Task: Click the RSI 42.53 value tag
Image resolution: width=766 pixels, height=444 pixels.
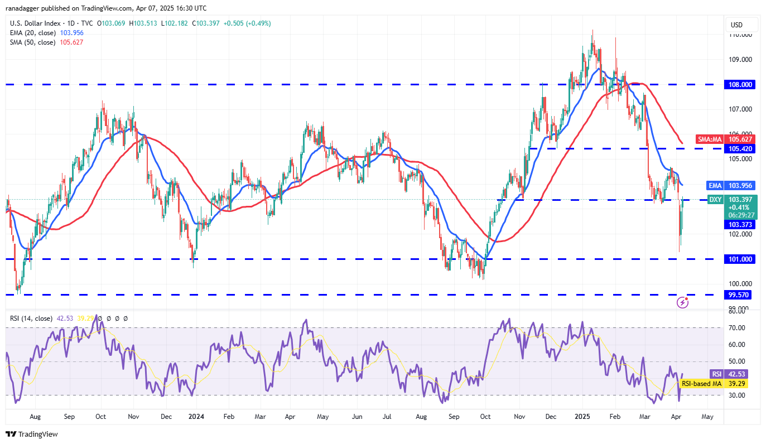Action: (733, 374)
